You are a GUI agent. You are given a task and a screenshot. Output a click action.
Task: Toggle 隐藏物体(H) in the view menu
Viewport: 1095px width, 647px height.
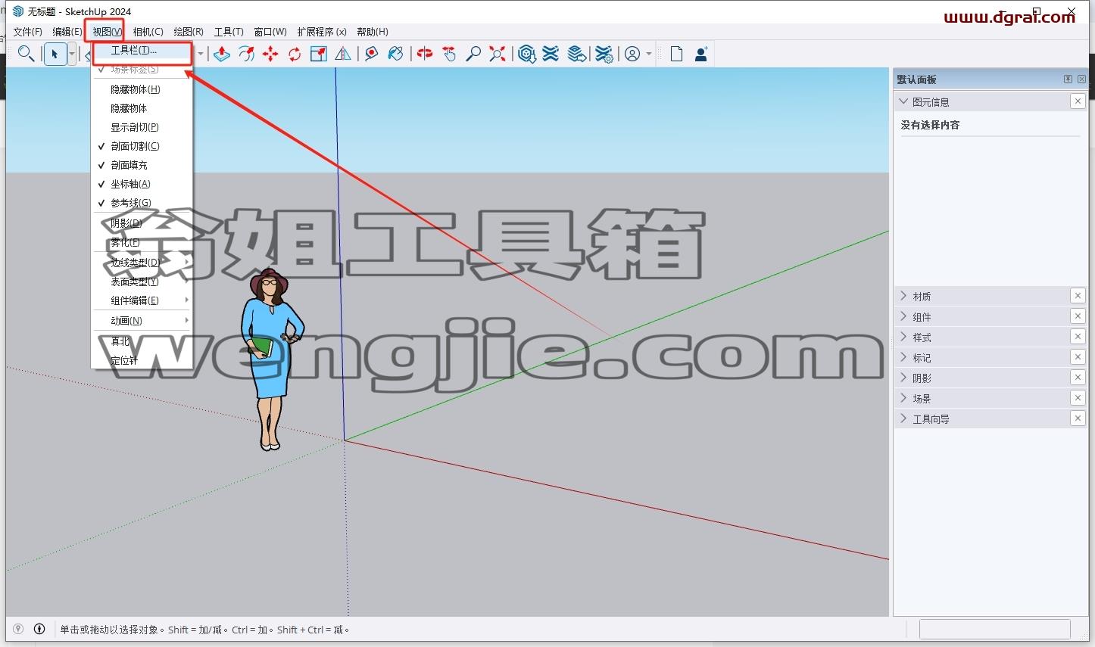[x=142, y=89]
